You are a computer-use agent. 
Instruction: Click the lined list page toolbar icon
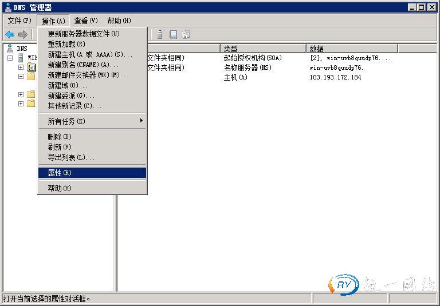click(x=173, y=34)
